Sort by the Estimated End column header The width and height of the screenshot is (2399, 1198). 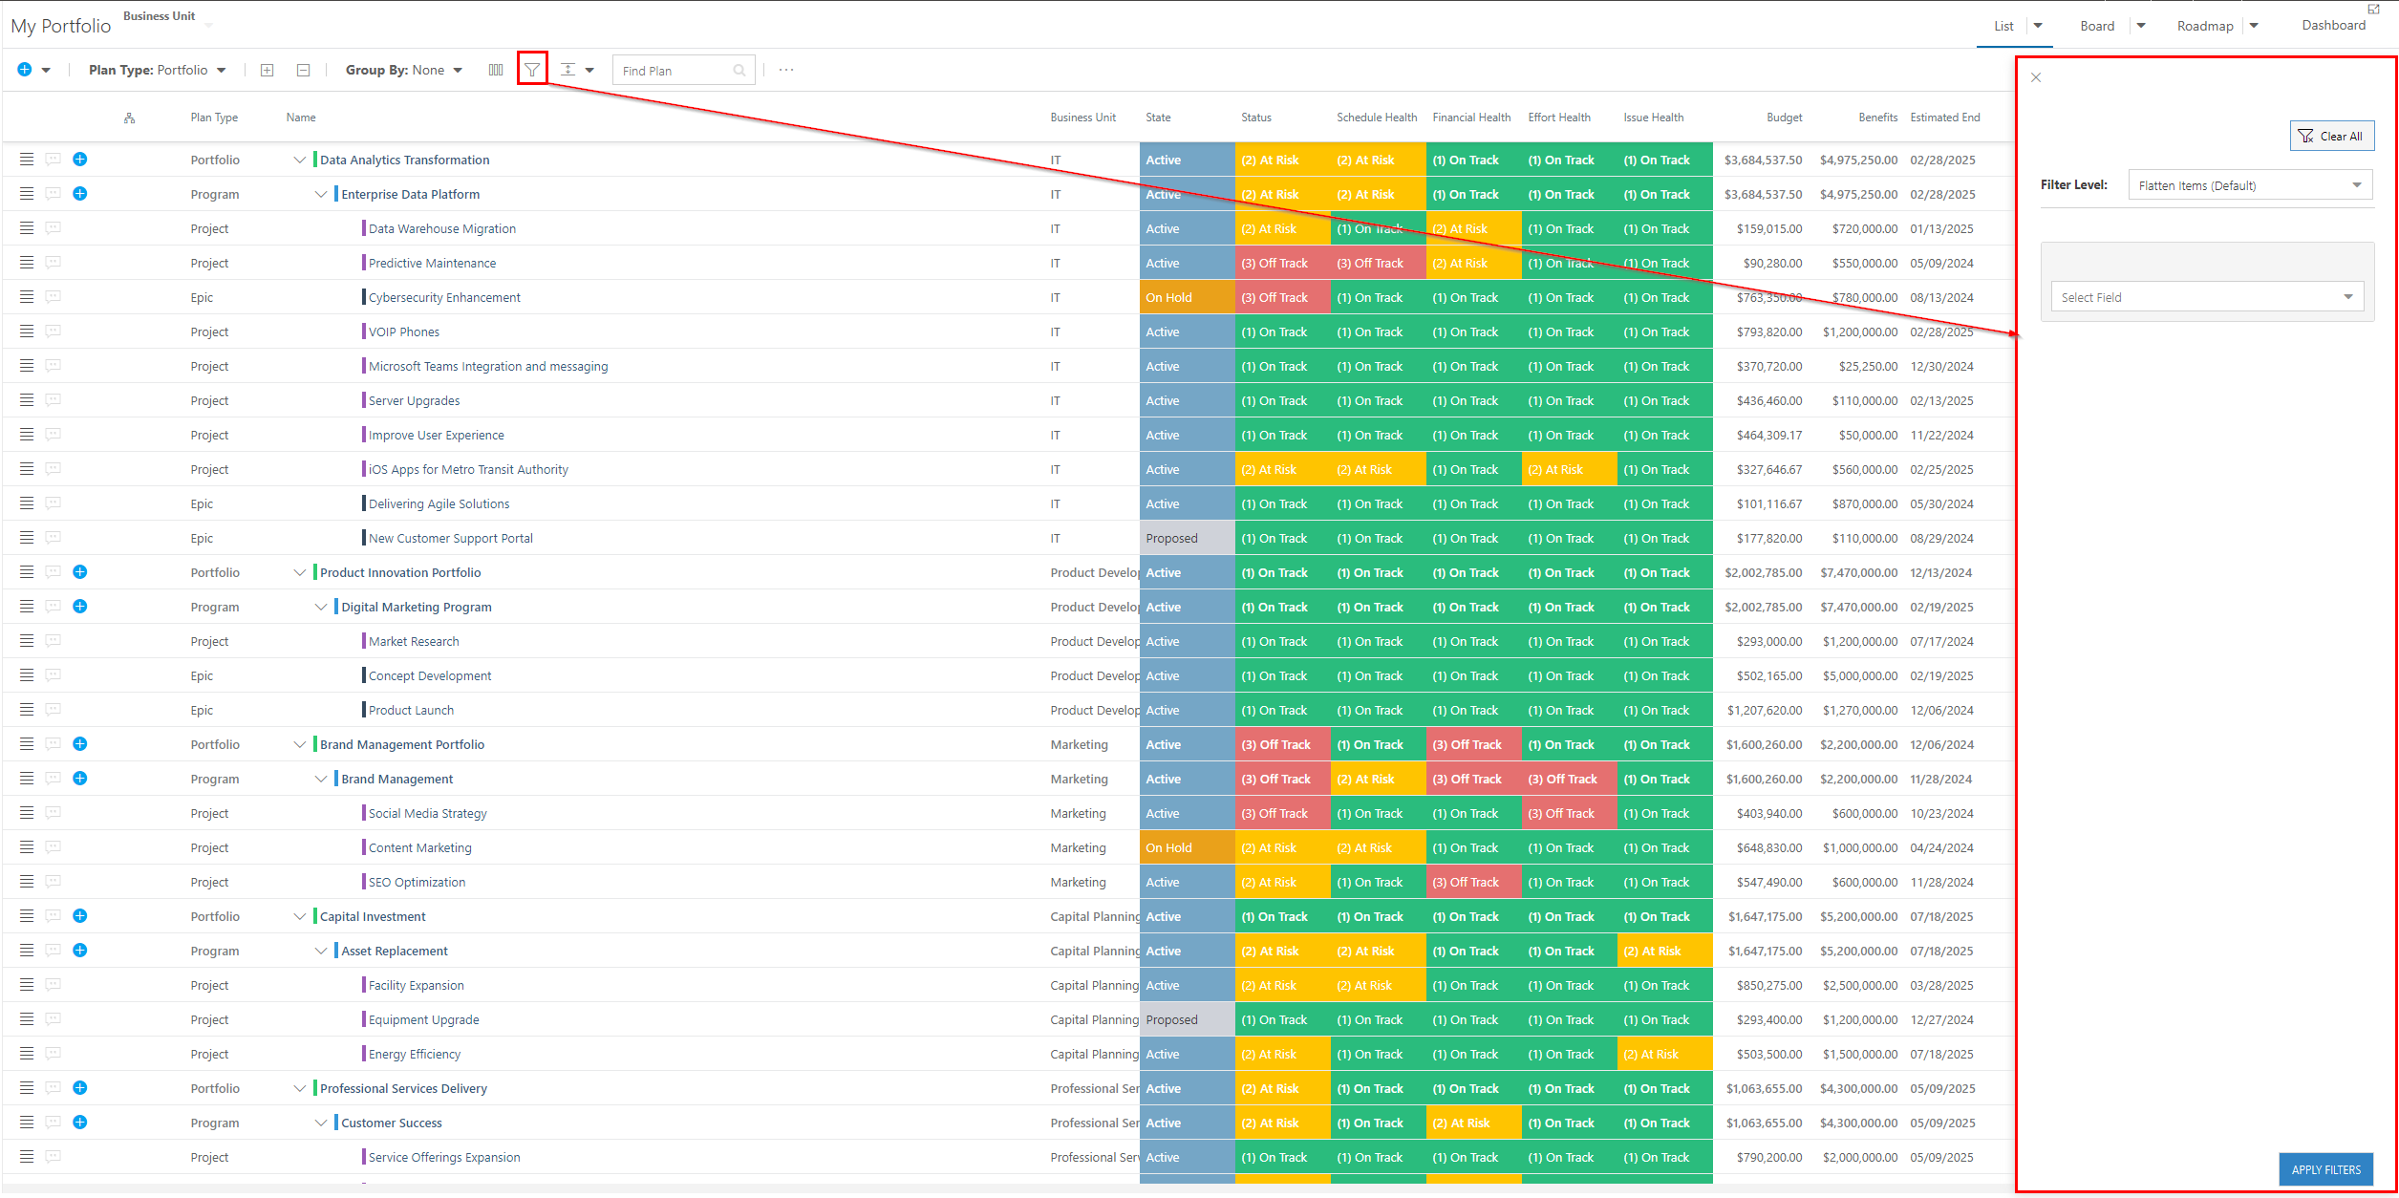[x=1945, y=118]
